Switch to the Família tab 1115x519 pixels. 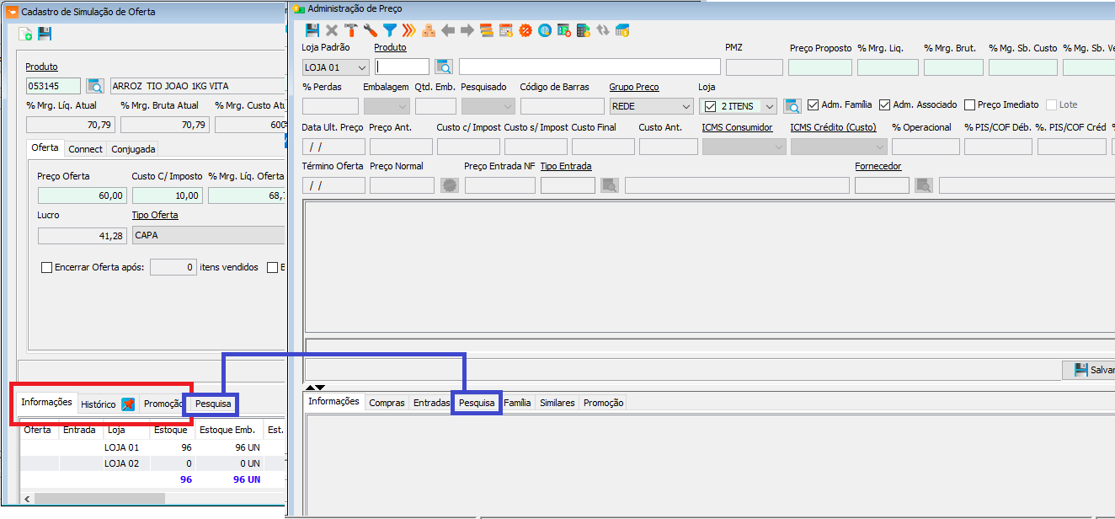point(517,404)
